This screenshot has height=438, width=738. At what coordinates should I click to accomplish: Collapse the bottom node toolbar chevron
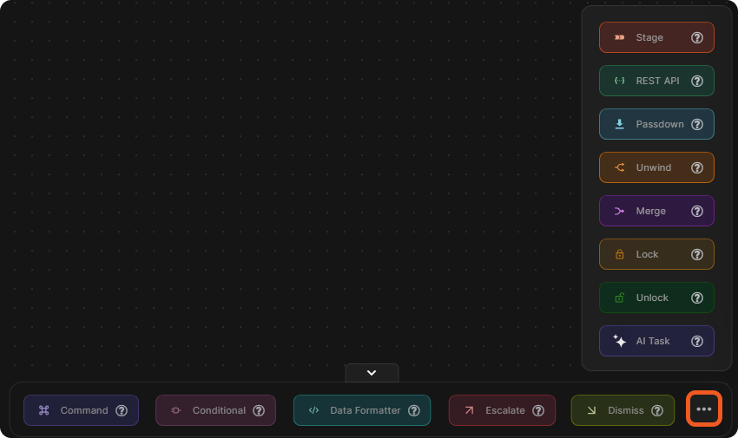tap(372, 373)
